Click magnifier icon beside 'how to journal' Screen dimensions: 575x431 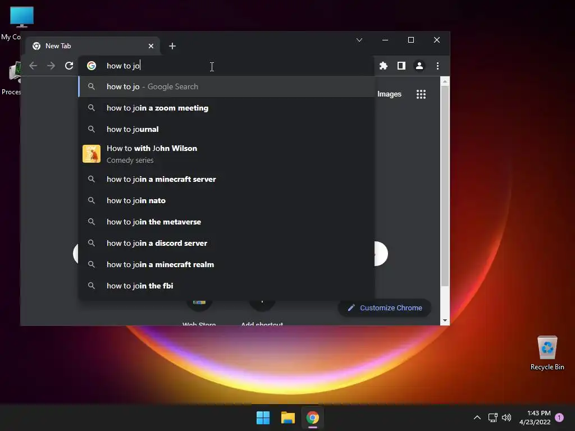92,129
